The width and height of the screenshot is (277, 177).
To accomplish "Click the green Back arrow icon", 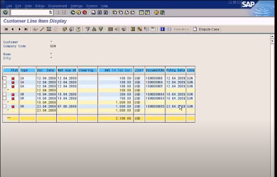I will [x=73, y=12].
